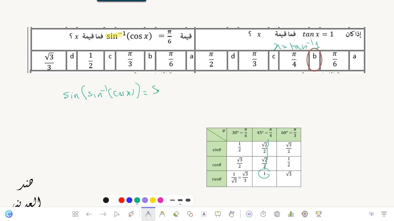Pick the red pen color
The image size is (394, 221).
pos(122,200)
